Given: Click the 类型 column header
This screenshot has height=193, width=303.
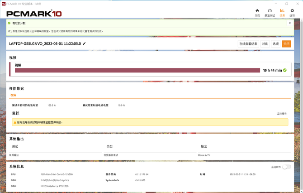Looking at the screenshot, I should tap(109, 146).
